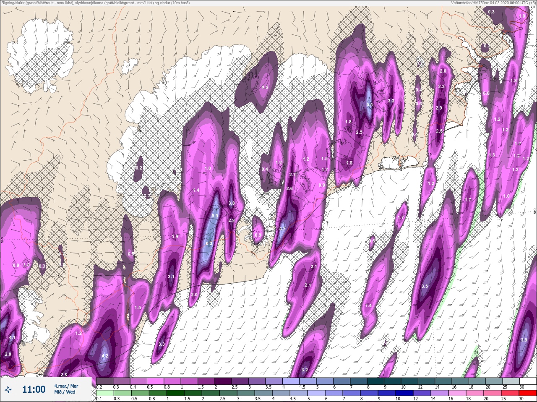
Task: Click the '5.9' precipitation value on the map
Action: 215,216
